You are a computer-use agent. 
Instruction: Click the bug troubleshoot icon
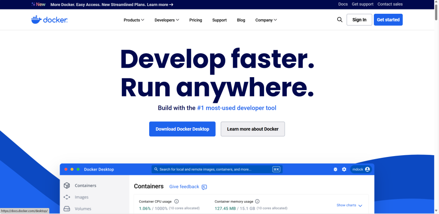(x=335, y=169)
